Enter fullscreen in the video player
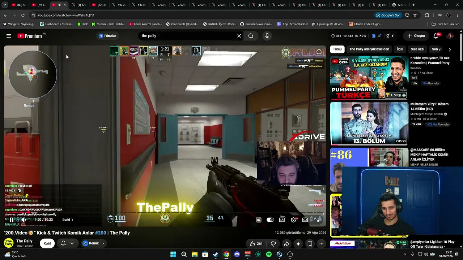Image resolution: width=463 pixels, height=260 pixels. click(317, 220)
